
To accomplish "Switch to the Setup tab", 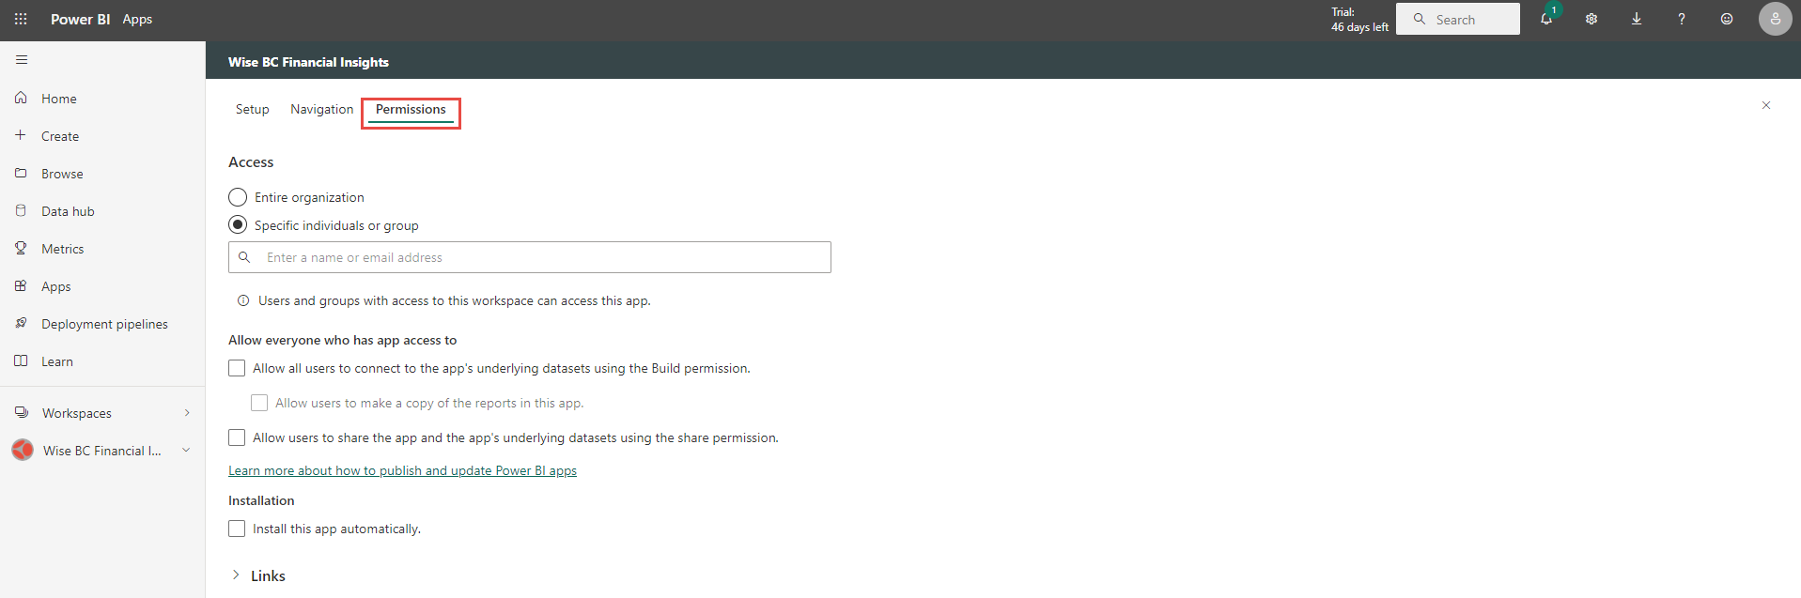I will (252, 110).
